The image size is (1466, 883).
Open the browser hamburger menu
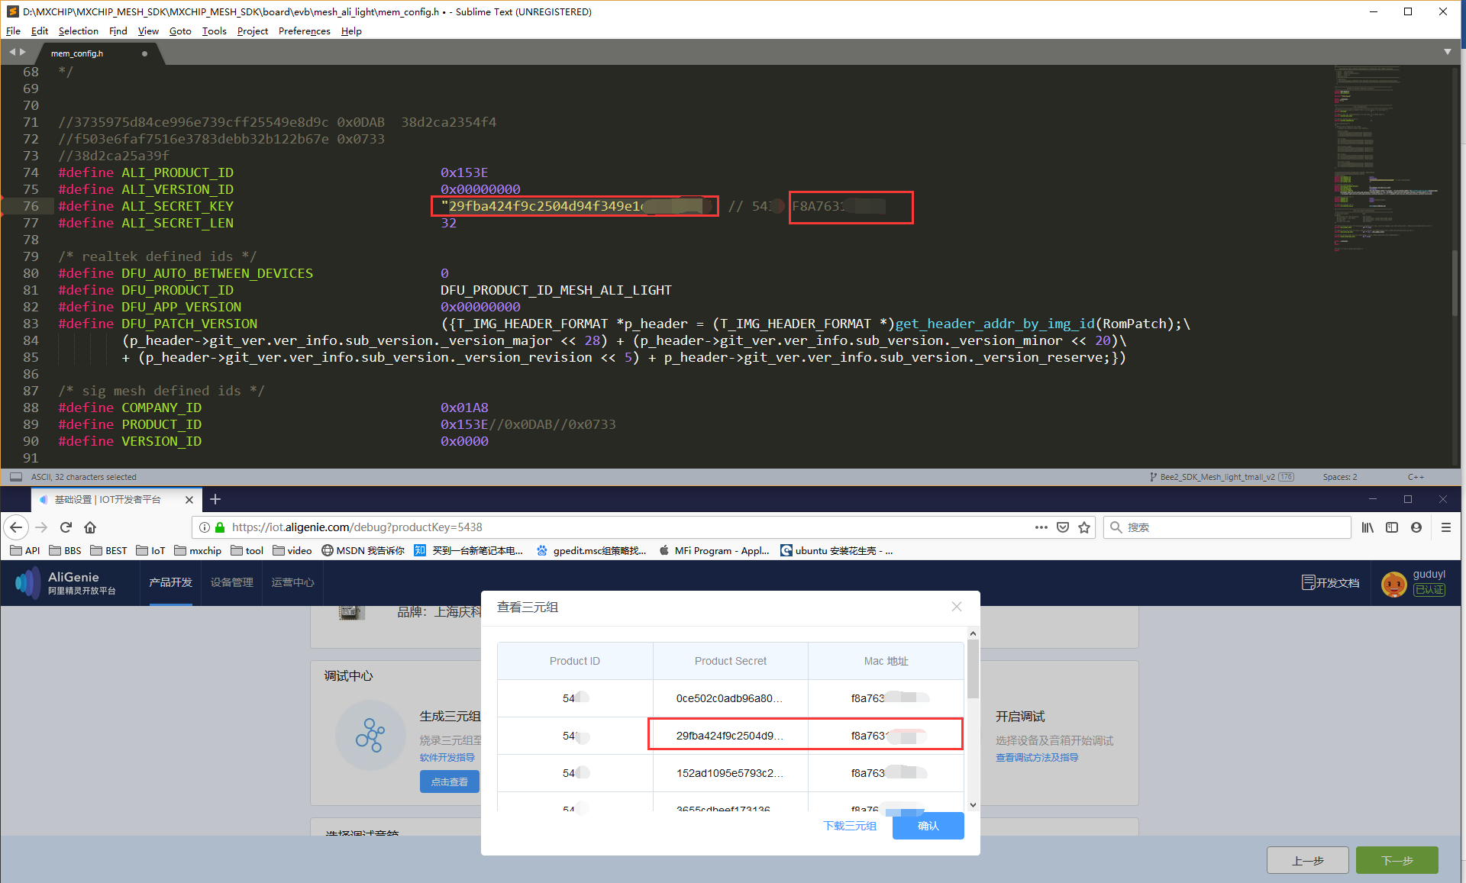(x=1446, y=527)
